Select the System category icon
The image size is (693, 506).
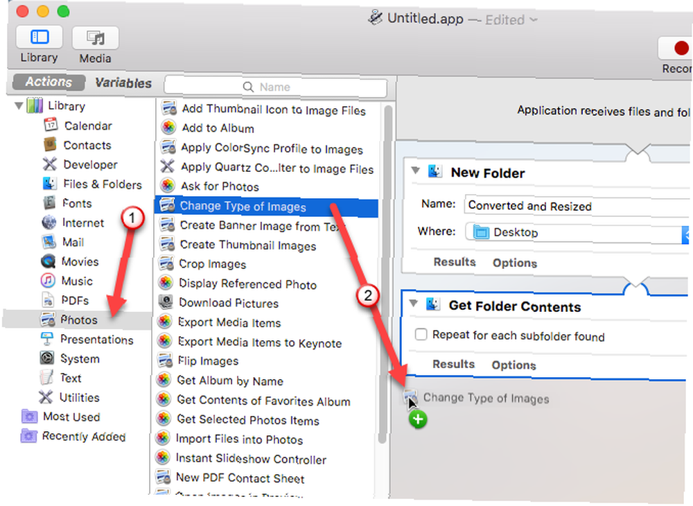tap(46, 358)
